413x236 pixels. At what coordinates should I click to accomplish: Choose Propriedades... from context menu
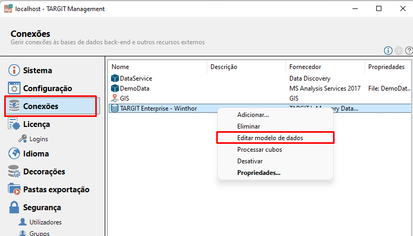[x=259, y=173]
